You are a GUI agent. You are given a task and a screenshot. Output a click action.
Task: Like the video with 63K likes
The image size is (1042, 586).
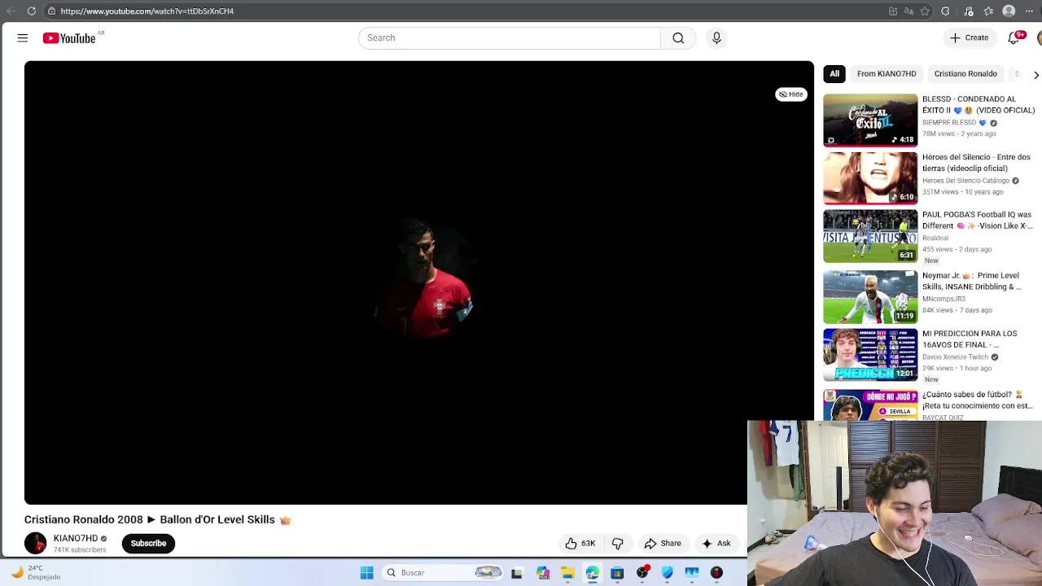[580, 544]
